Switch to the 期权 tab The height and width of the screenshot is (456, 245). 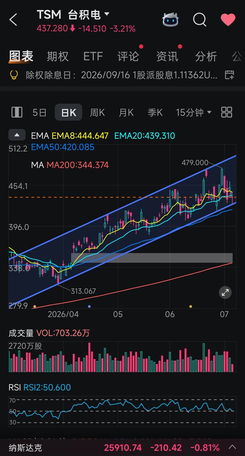58,57
